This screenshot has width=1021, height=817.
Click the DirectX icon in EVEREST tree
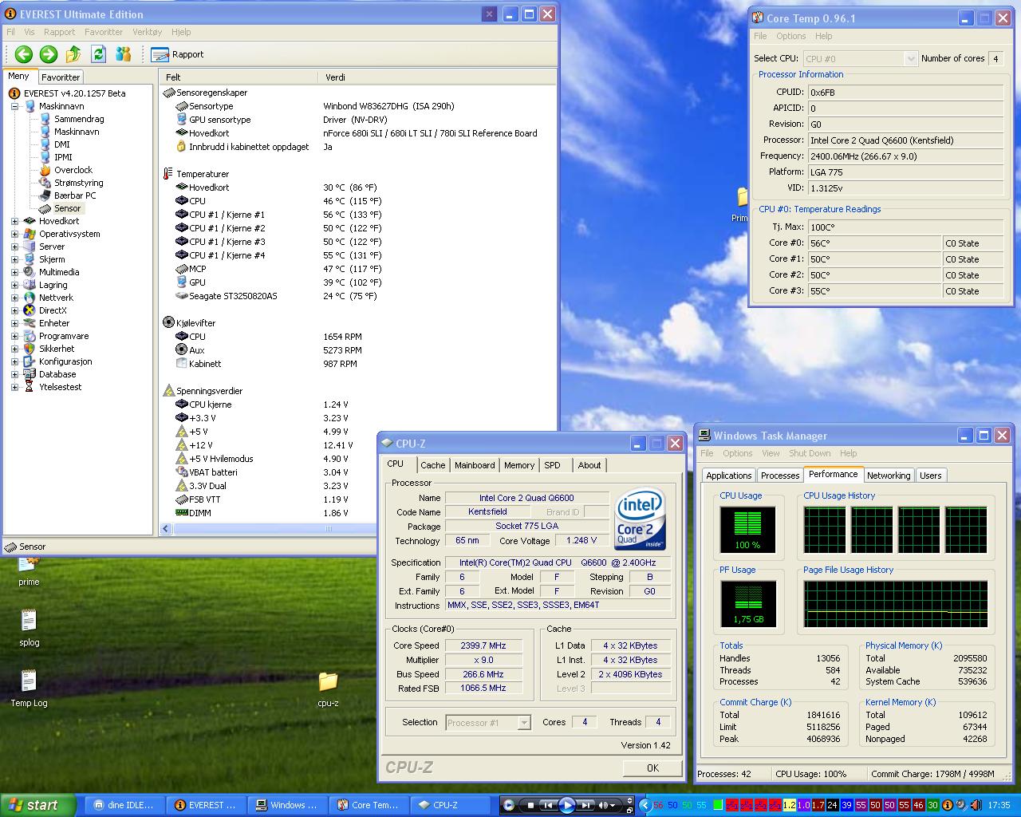tap(30, 310)
